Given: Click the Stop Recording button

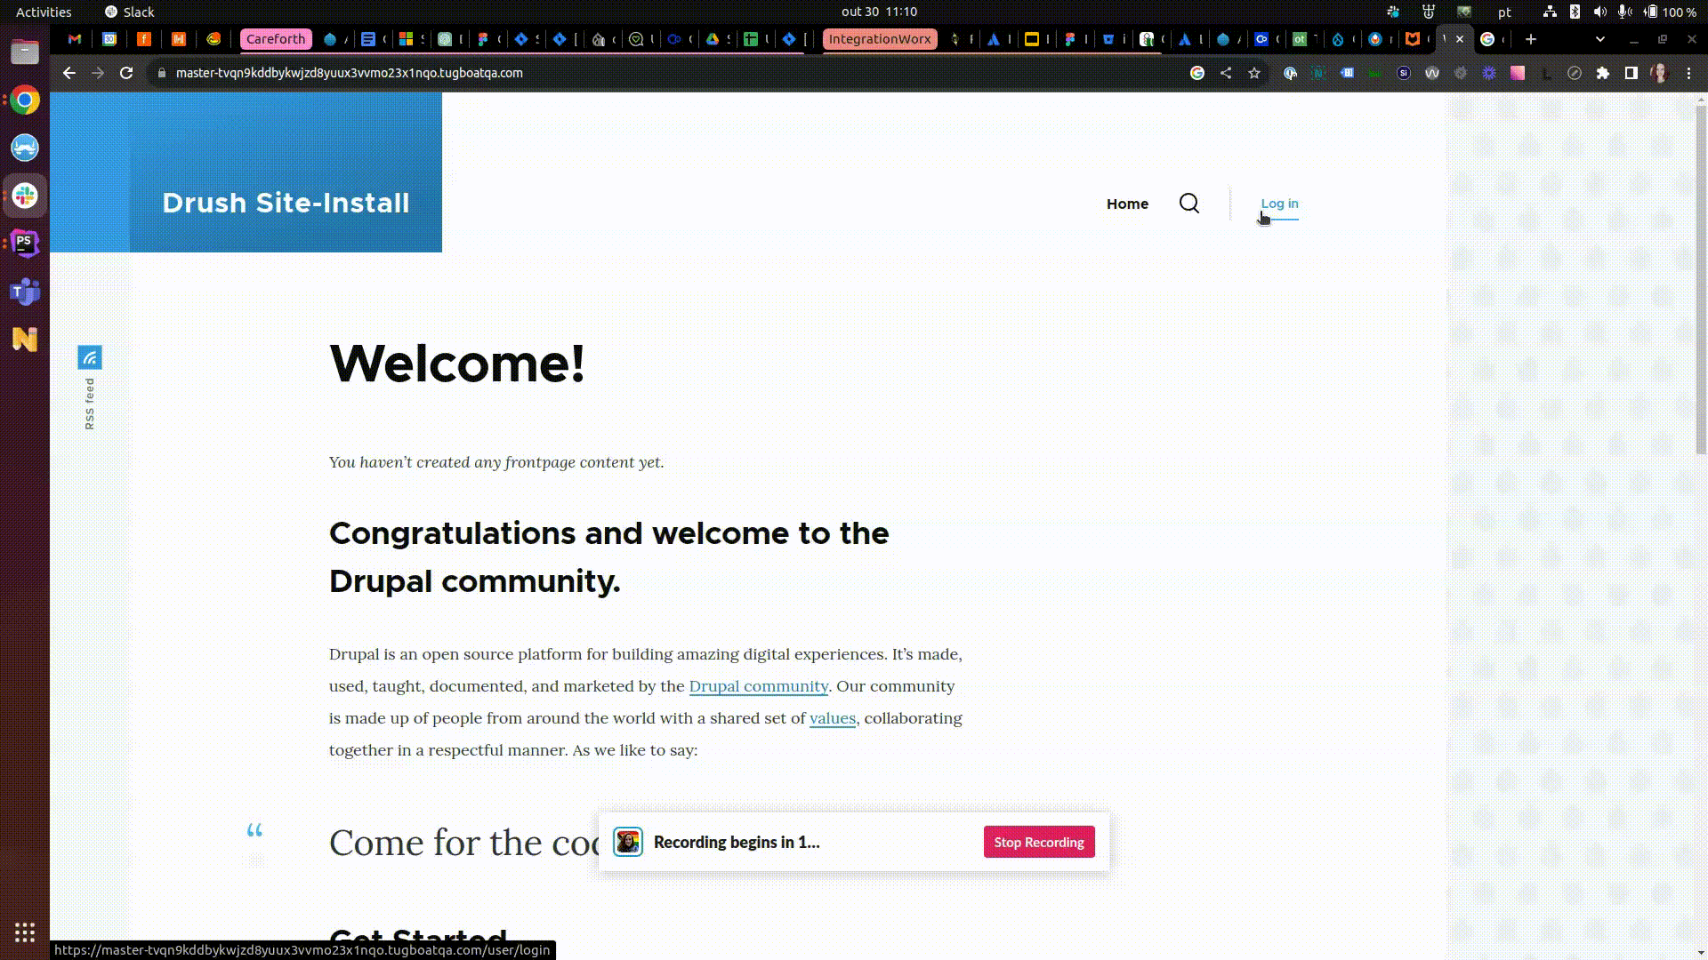Looking at the screenshot, I should [x=1038, y=842].
